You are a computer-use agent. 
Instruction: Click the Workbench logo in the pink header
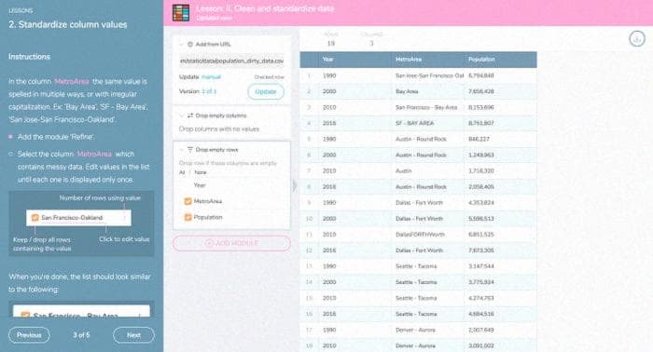pyautogui.click(x=181, y=13)
